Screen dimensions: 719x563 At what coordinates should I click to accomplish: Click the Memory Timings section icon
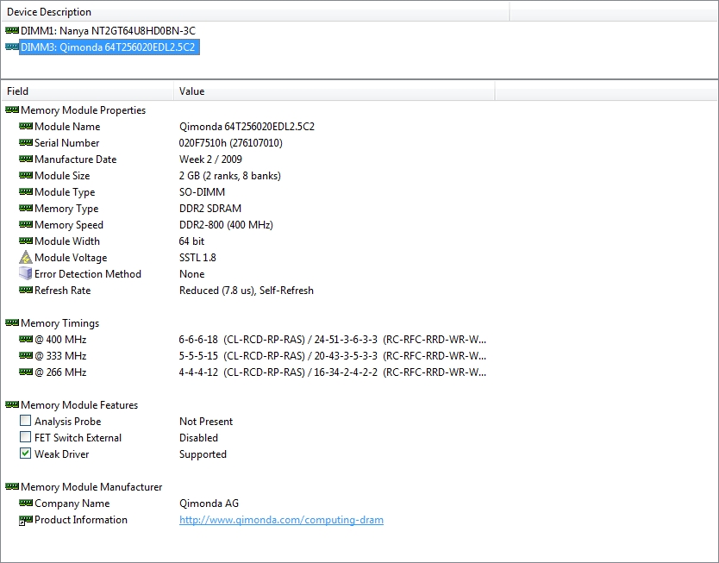pyautogui.click(x=12, y=323)
